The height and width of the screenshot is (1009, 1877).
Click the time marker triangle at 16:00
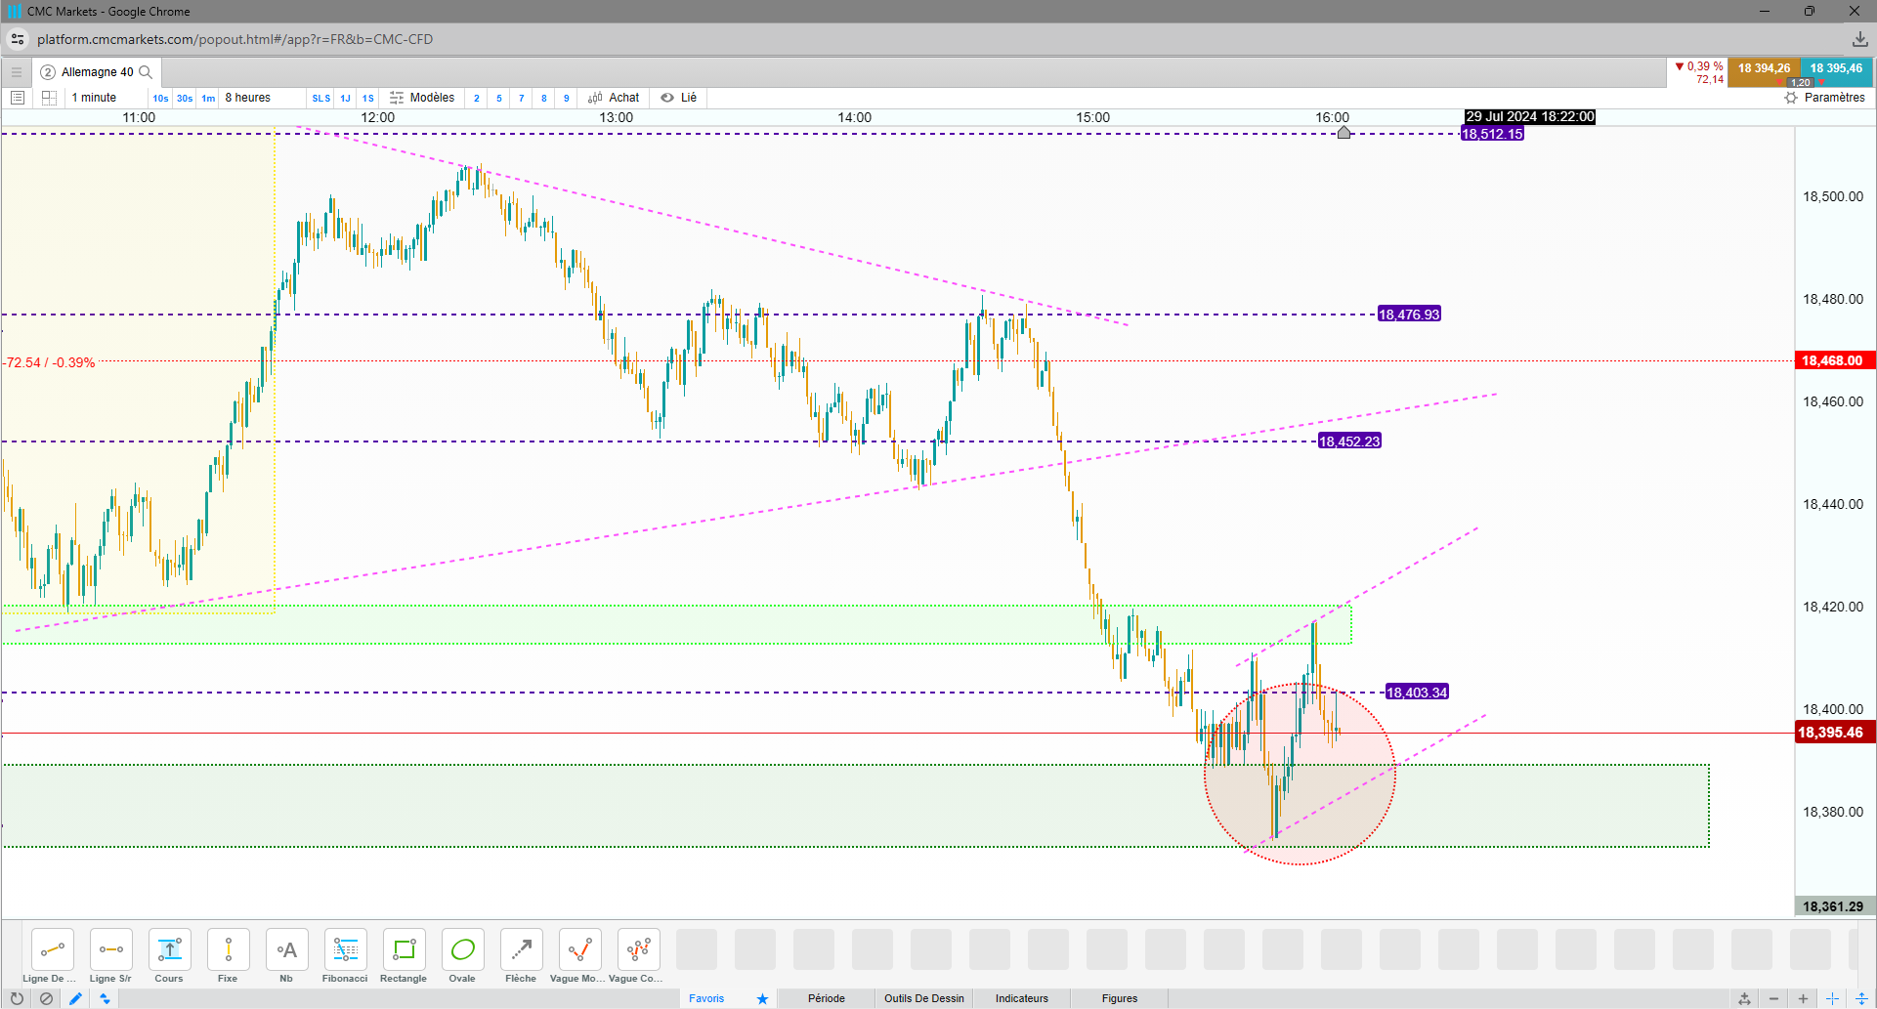pos(1344,132)
